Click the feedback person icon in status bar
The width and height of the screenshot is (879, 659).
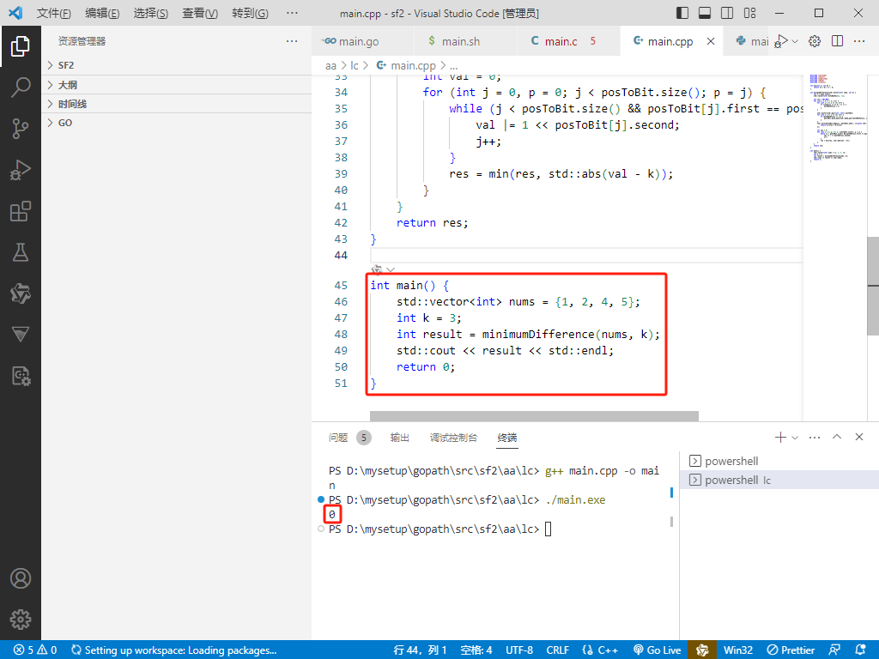coord(834,650)
